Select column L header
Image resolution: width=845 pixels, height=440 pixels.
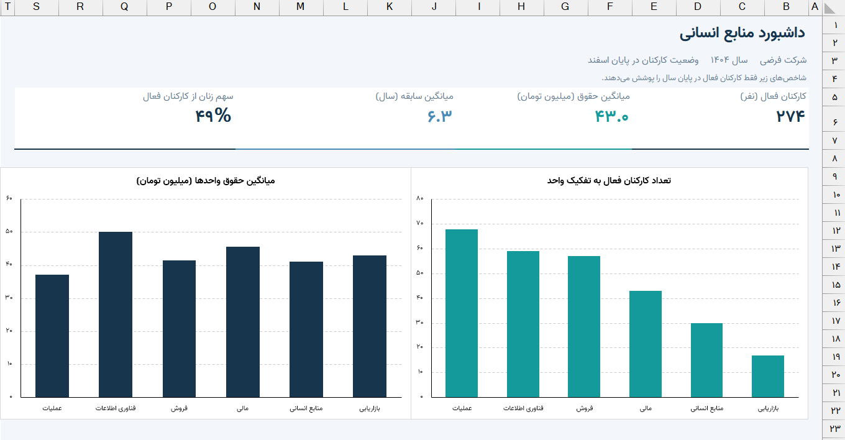(345, 7)
